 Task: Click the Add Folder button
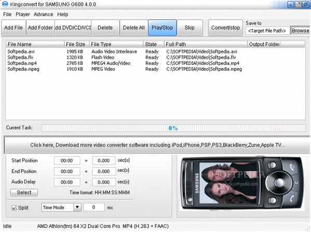pos(40,28)
